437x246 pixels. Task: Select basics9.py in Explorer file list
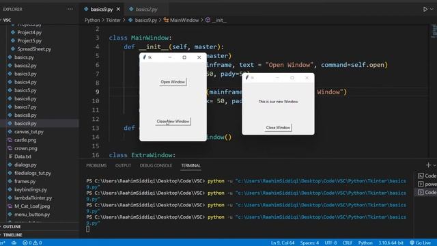(x=25, y=123)
